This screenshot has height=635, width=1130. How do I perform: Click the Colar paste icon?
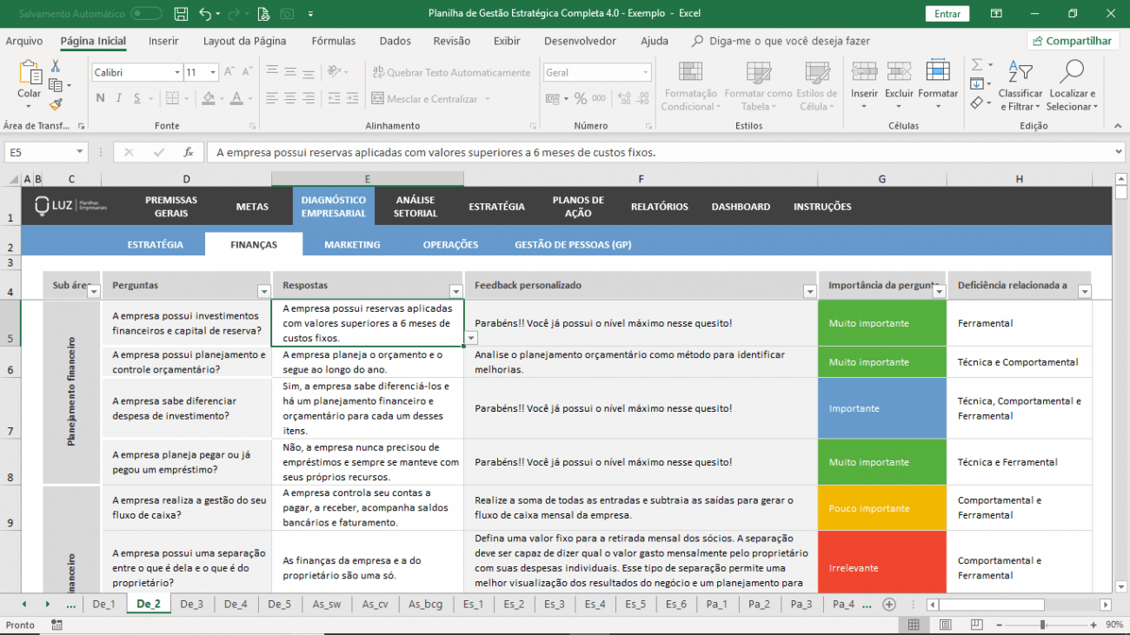pos(30,74)
